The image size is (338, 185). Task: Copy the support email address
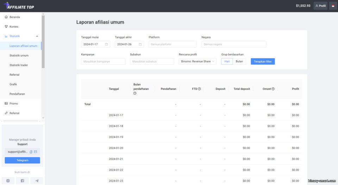tap(31, 152)
